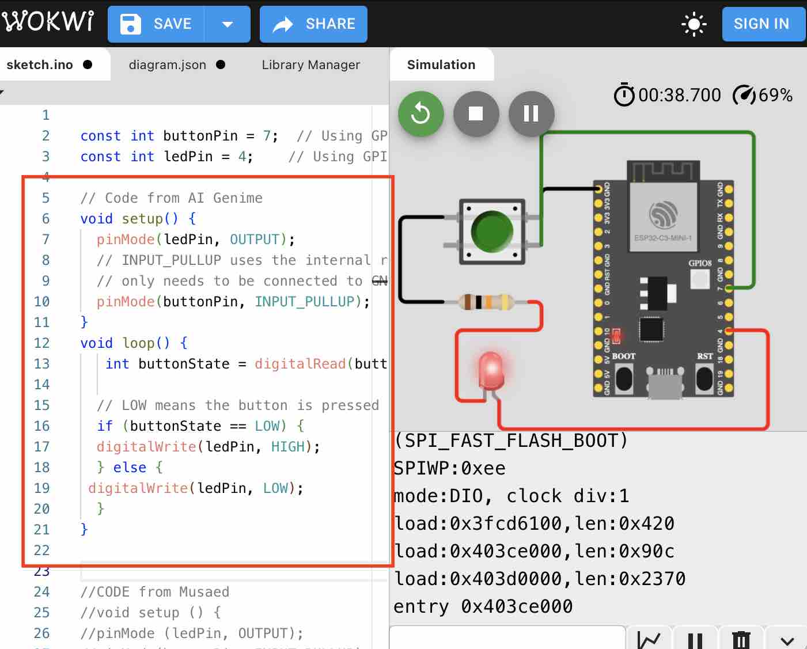Click the ESP32-C3 BOOT button
807x649 pixels.
(x=624, y=378)
